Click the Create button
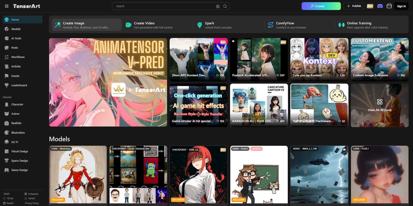This screenshot has height=206, width=413. pos(317,6)
